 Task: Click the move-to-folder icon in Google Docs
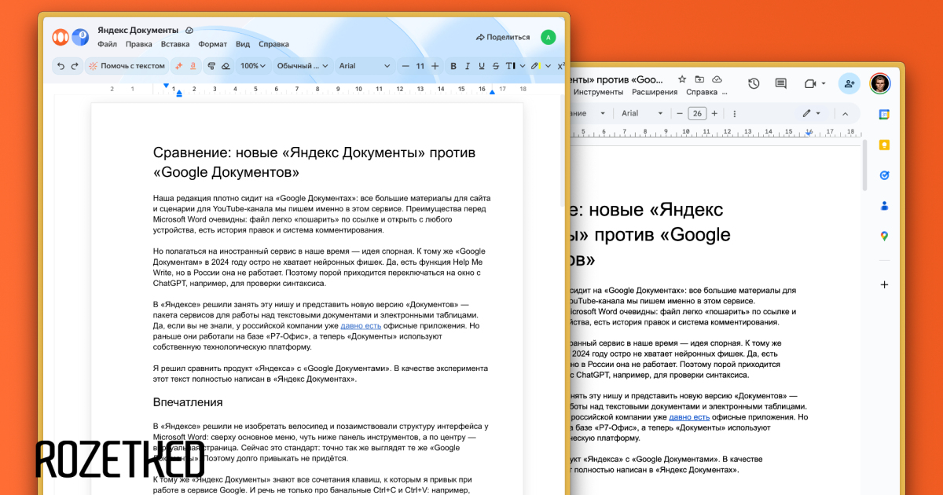pos(699,79)
